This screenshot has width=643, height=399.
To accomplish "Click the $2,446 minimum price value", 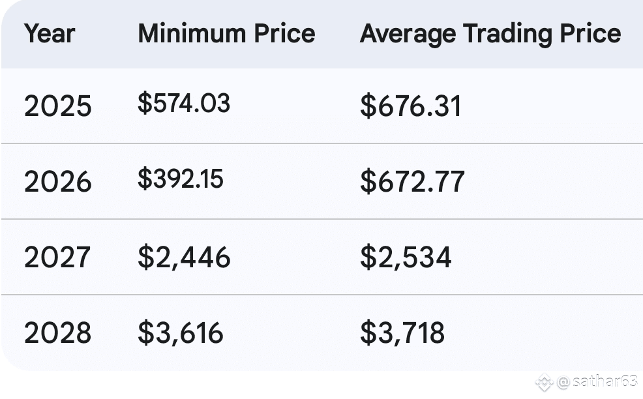I will pyautogui.click(x=184, y=257).
